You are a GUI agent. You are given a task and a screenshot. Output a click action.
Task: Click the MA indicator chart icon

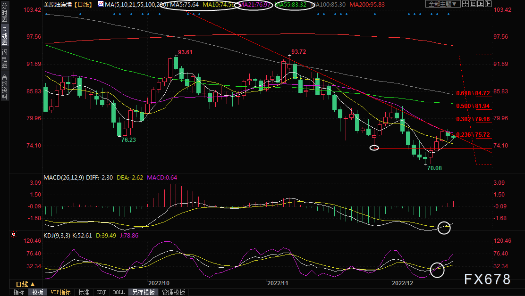click(101, 4)
